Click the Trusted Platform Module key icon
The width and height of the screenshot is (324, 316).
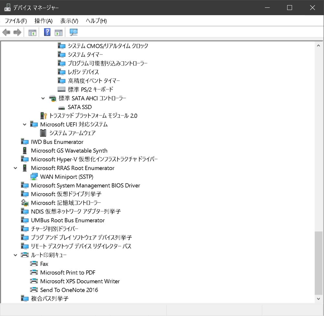[x=43, y=115]
